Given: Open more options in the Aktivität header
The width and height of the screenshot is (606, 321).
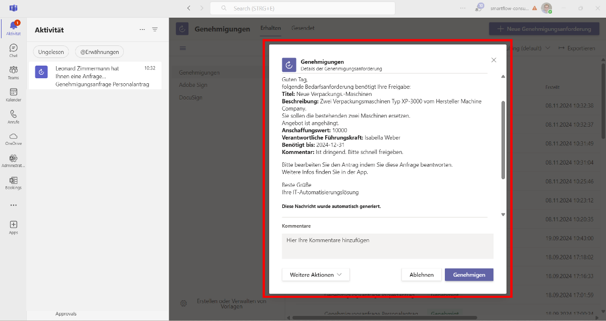Looking at the screenshot, I should point(142,29).
